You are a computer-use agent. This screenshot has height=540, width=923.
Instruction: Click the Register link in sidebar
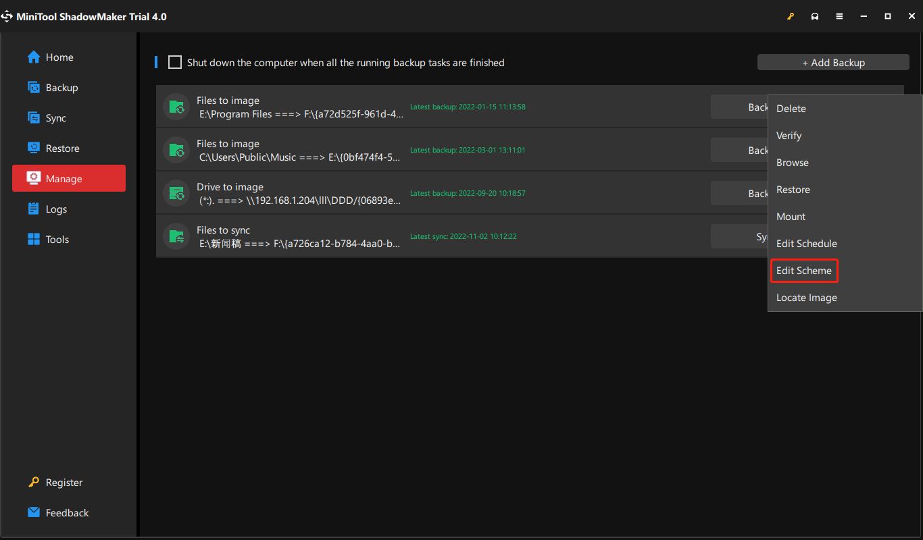click(64, 483)
